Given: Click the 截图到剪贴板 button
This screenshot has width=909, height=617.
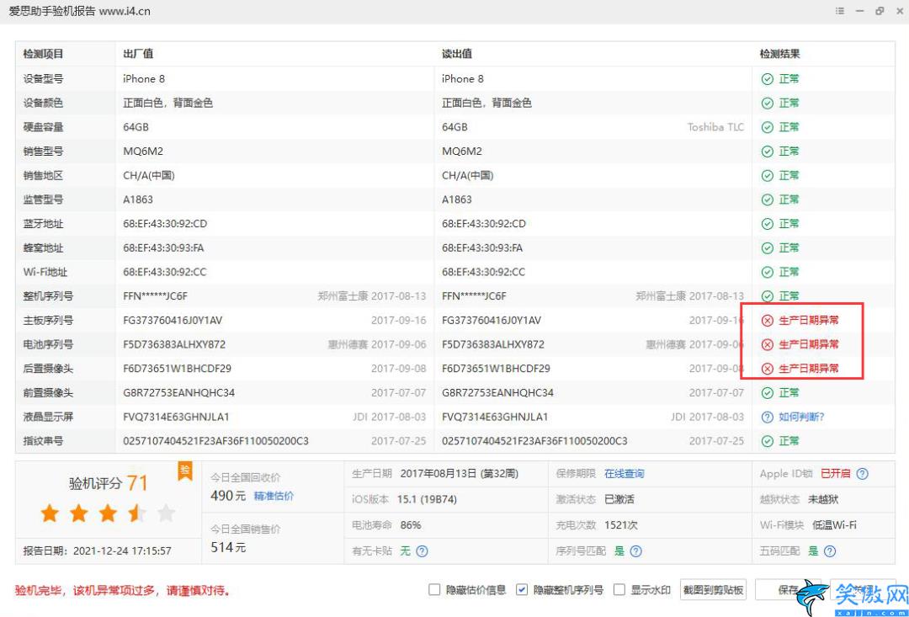Looking at the screenshot, I should (714, 590).
